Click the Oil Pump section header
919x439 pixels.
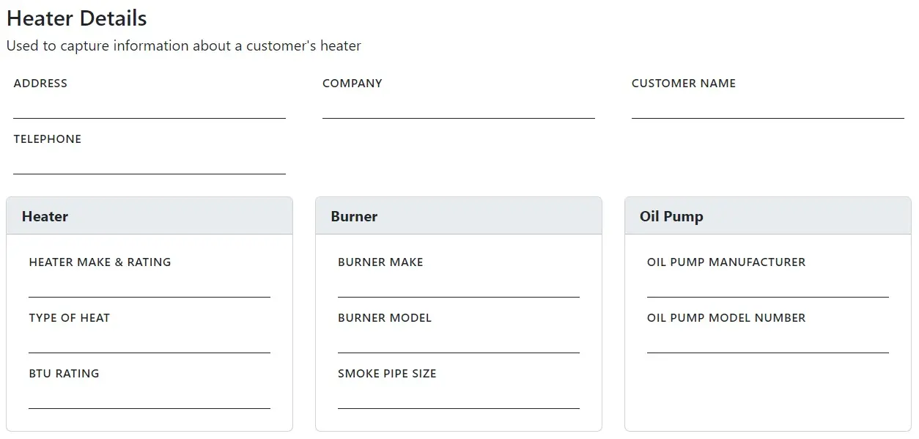tap(671, 215)
